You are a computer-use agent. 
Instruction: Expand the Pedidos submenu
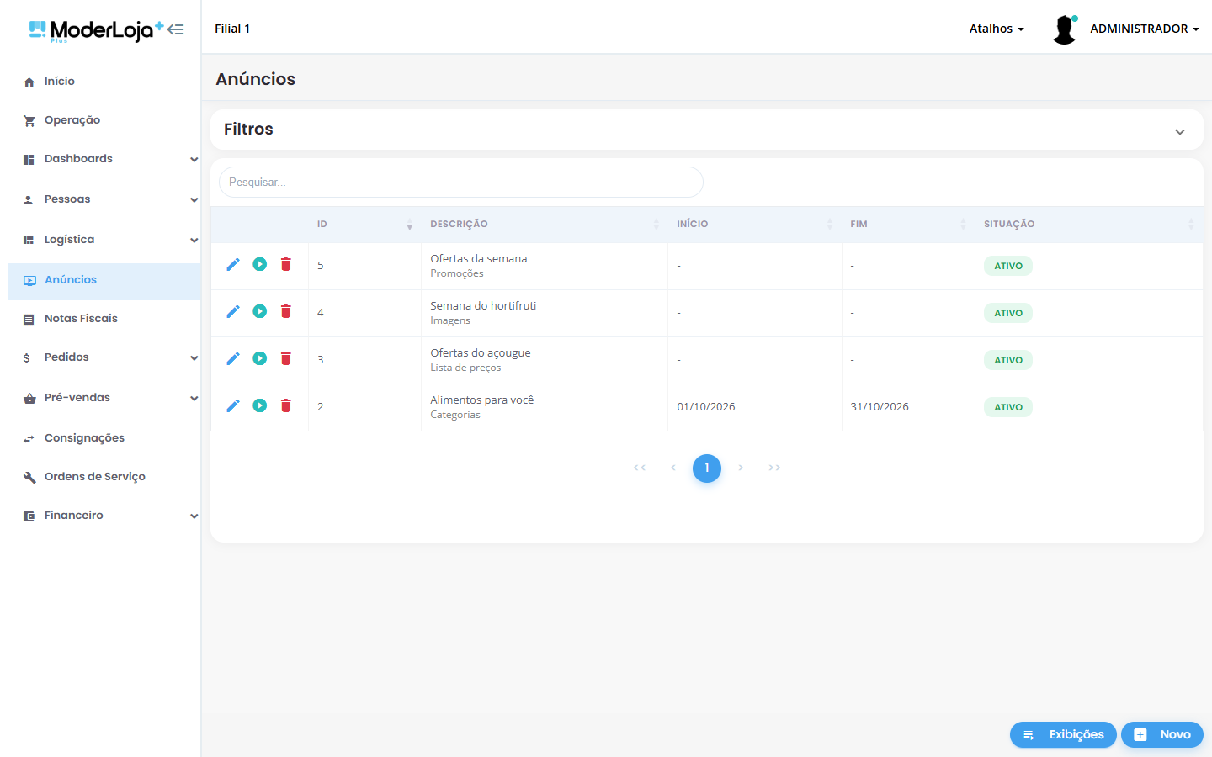click(194, 358)
